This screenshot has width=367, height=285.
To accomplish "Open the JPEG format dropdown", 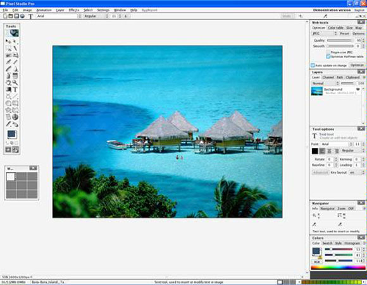I will [325, 33].
